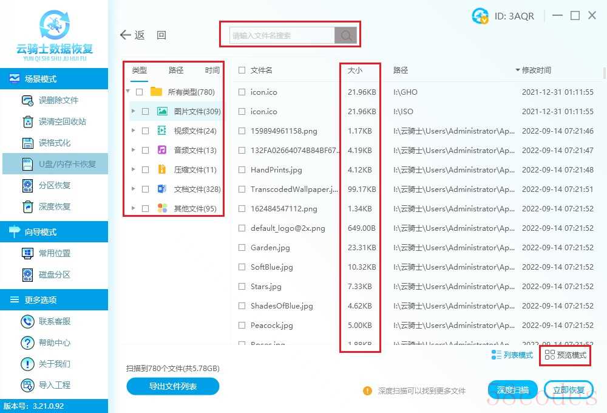This screenshot has height=413, width=607.
Task: Click the file name search field
Action: [x=282, y=36]
